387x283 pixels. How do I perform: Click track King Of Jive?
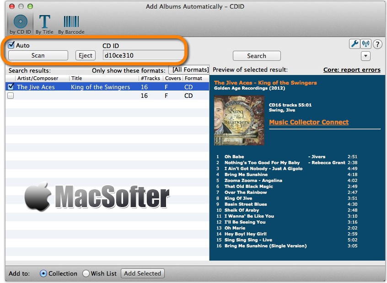pos(238,198)
